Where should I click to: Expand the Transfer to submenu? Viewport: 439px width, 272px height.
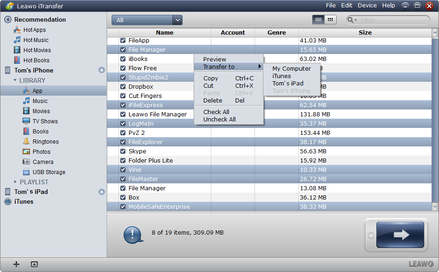(x=229, y=67)
